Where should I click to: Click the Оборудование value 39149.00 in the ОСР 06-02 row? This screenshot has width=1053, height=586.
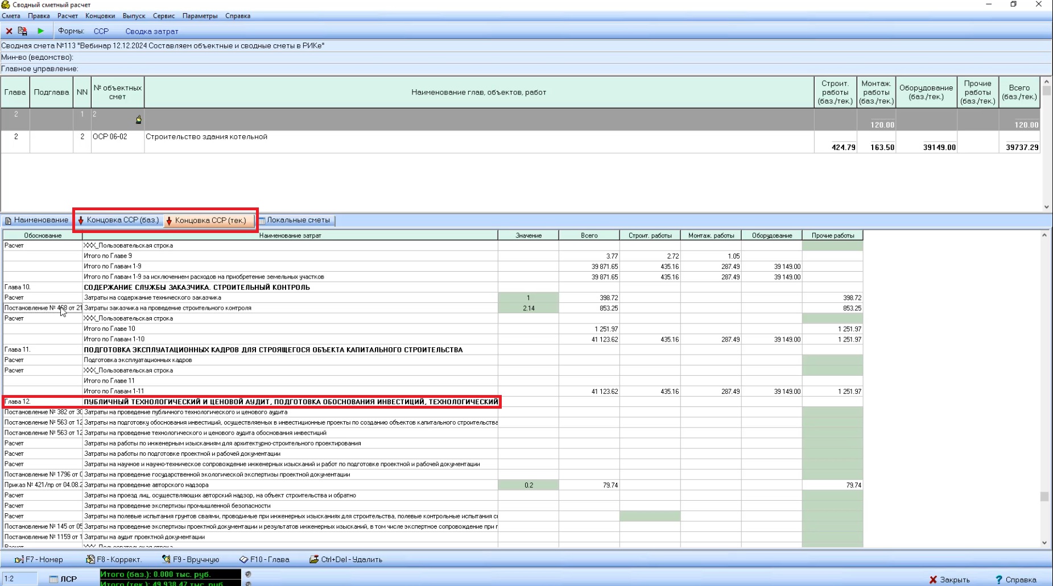coord(926,142)
